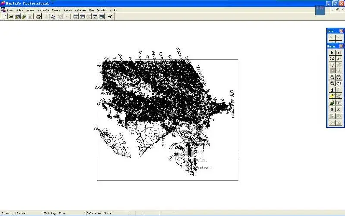Pick the Marquee Select tool

coord(339,53)
